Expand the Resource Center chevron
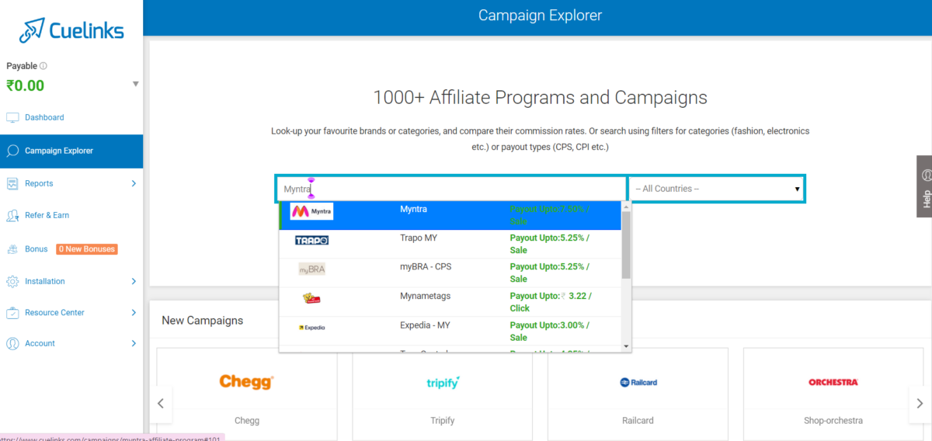 tap(134, 312)
